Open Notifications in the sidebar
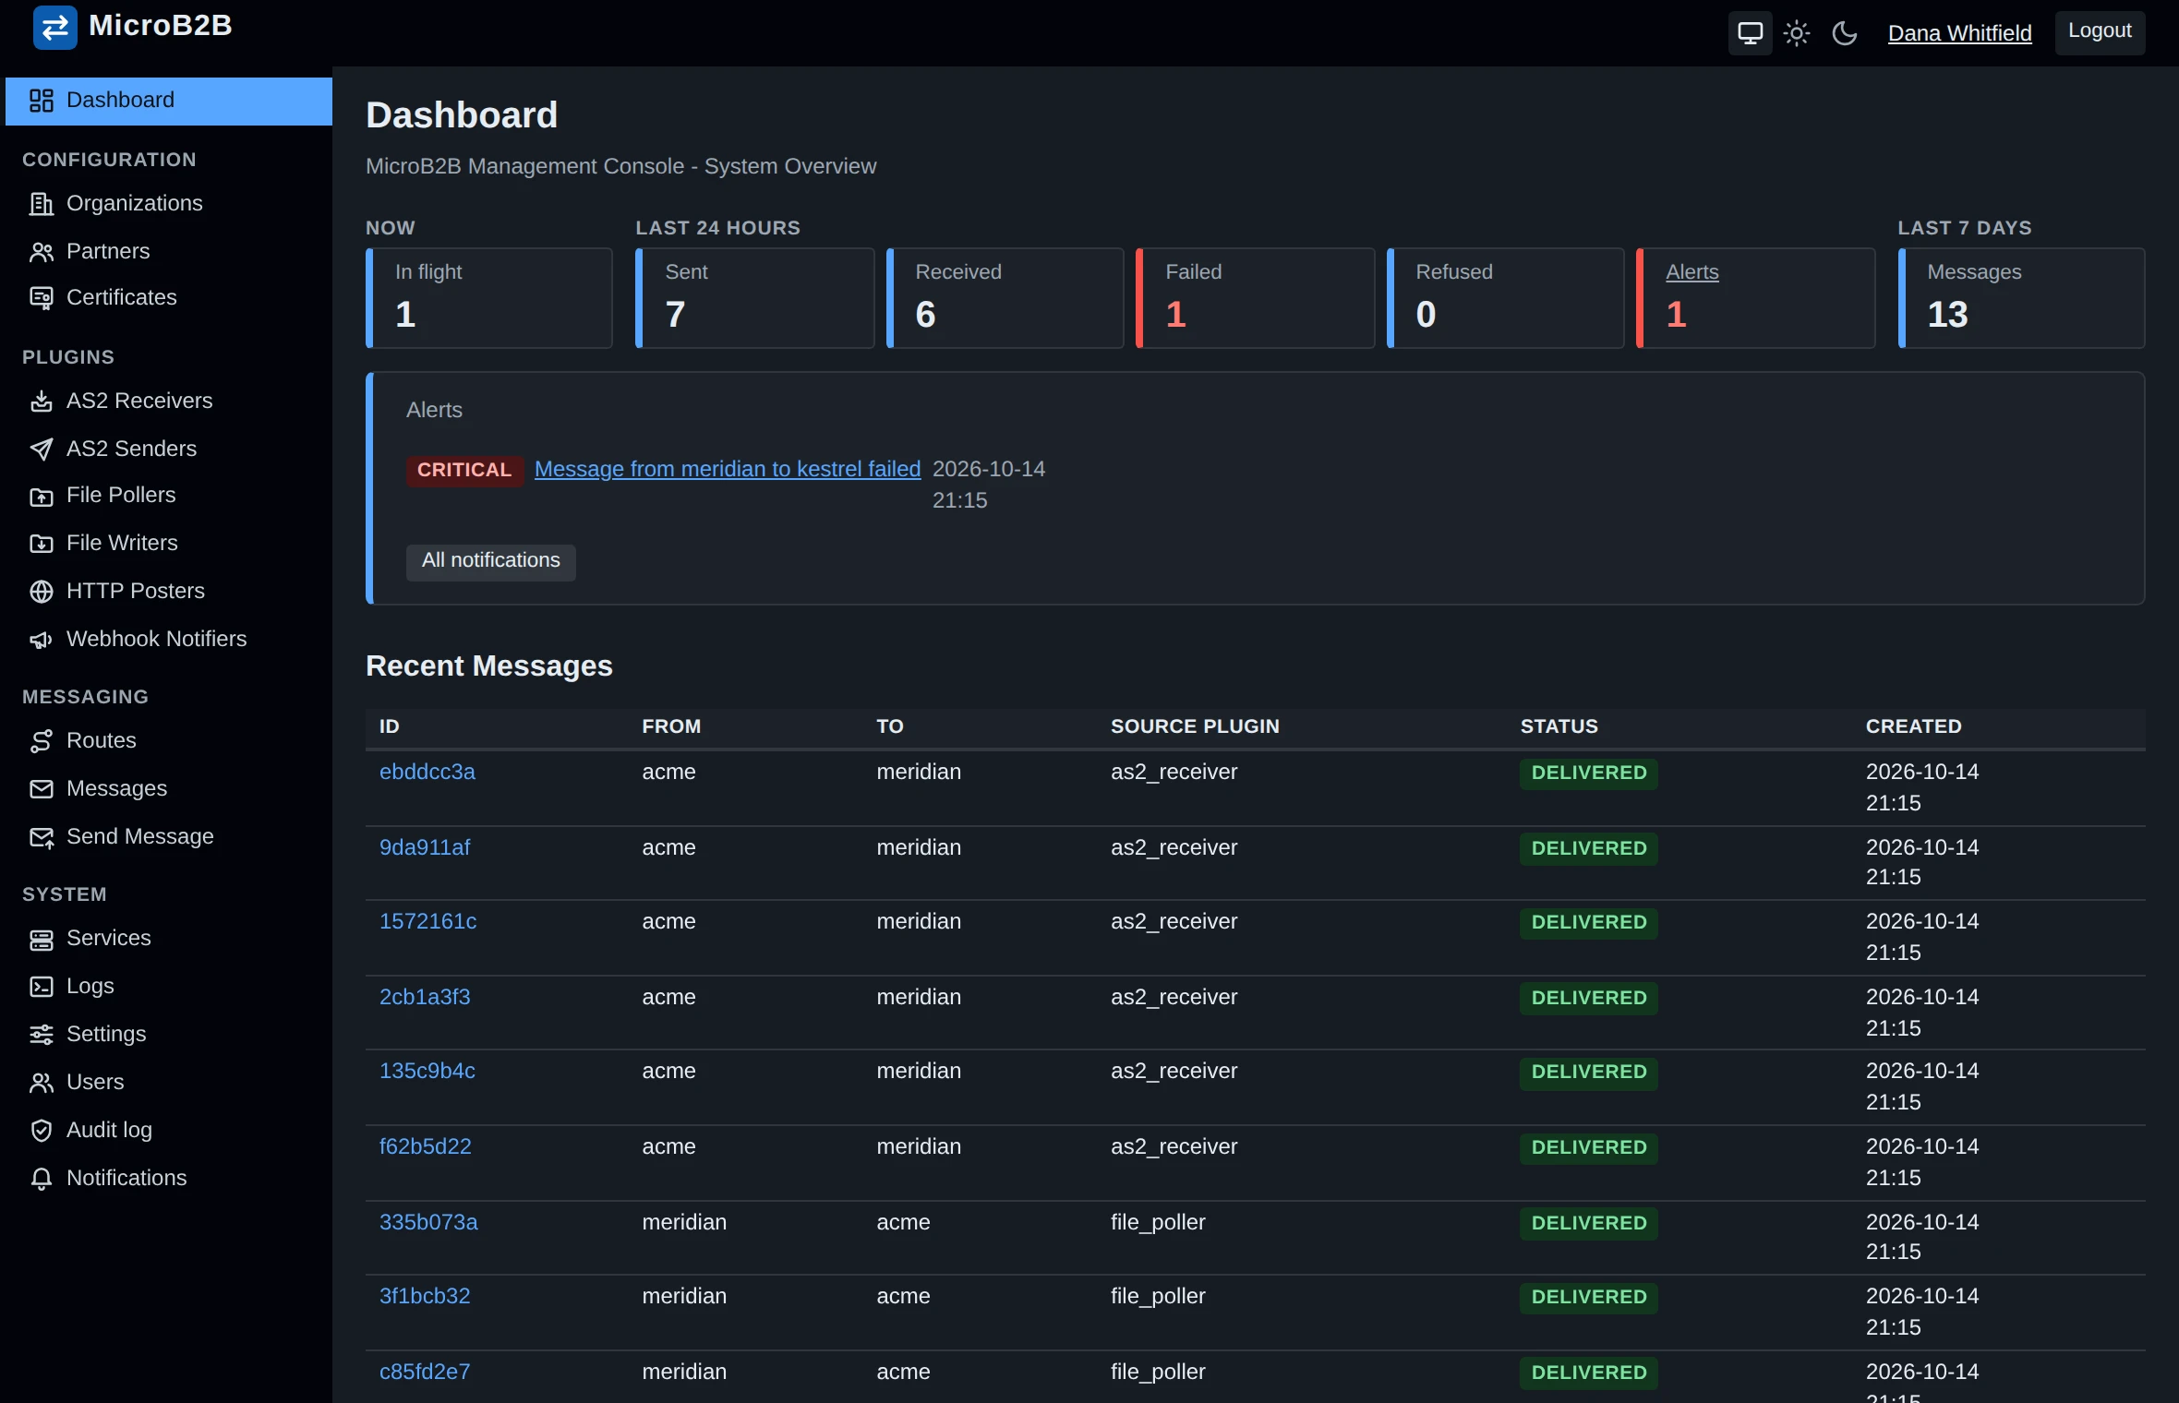This screenshot has width=2179, height=1403. point(169,1179)
